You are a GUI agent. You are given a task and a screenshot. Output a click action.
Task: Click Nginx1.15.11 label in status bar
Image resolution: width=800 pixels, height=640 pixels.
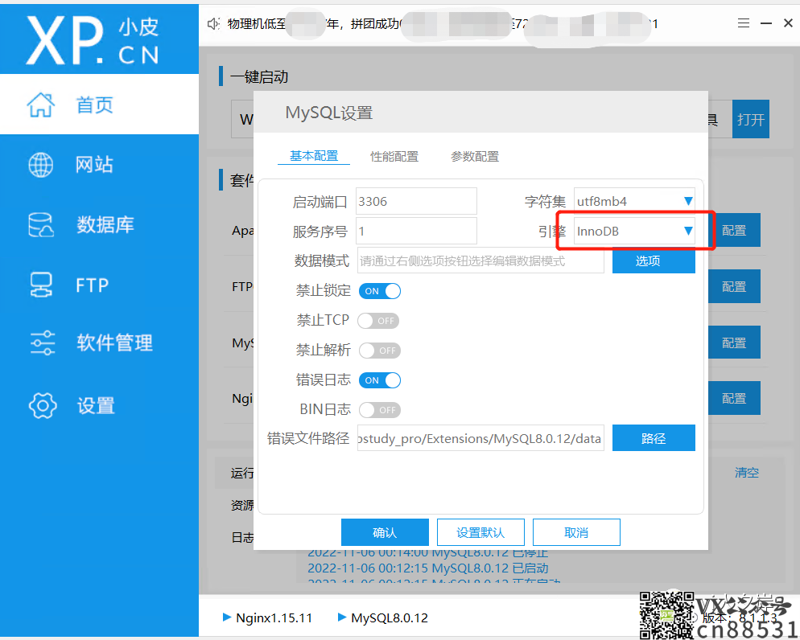[x=274, y=617]
